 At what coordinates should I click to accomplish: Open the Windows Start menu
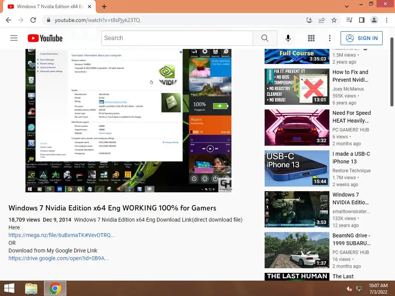pos(9,288)
